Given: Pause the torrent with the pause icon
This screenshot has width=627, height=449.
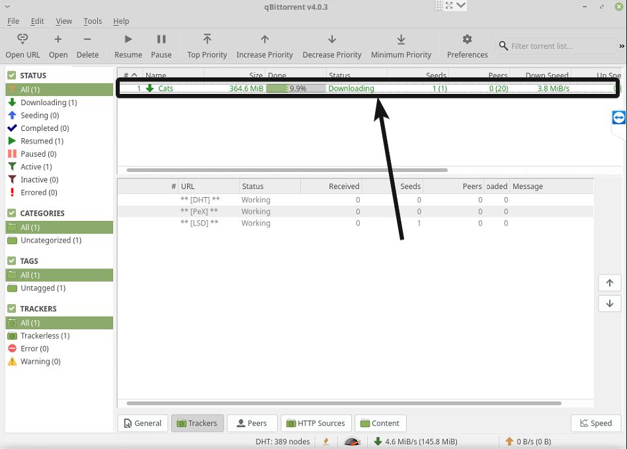Looking at the screenshot, I should point(161,39).
